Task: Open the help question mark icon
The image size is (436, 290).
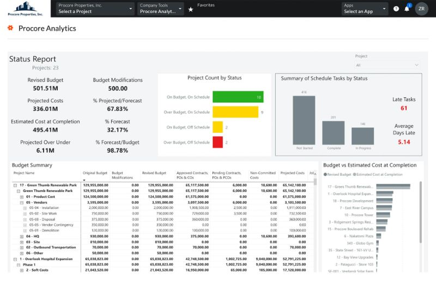Action: pyautogui.click(x=396, y=9)
